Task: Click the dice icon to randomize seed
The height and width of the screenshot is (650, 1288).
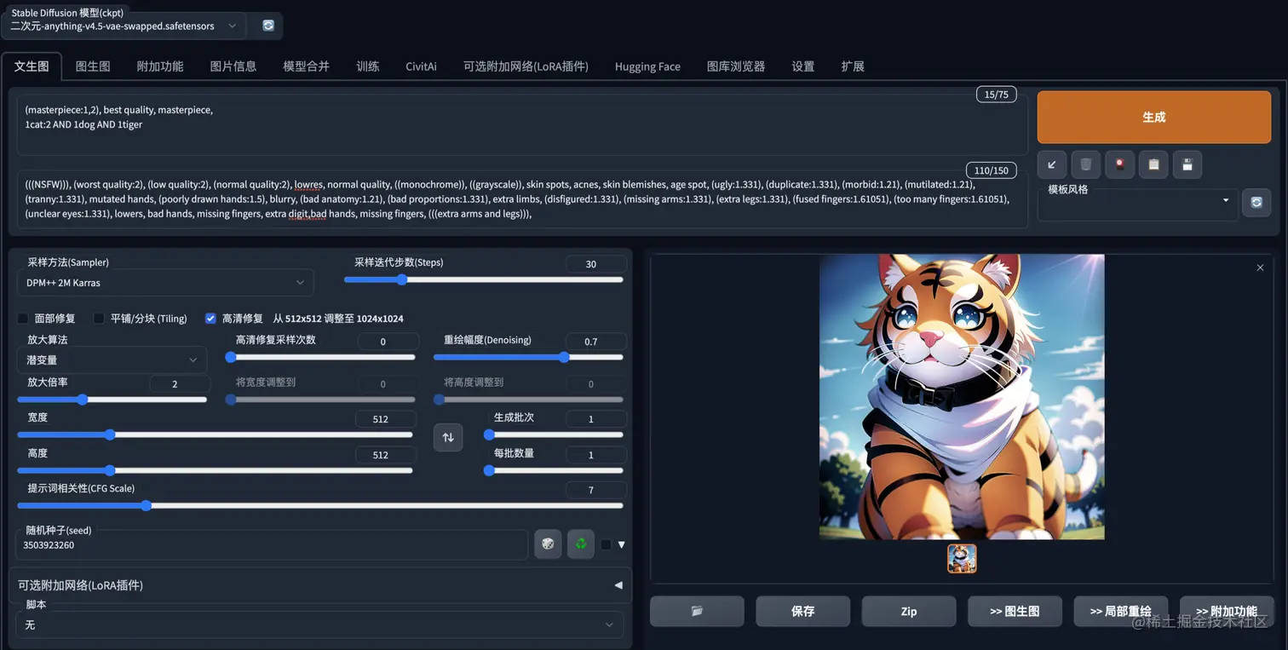Action: tap(548, 544)
